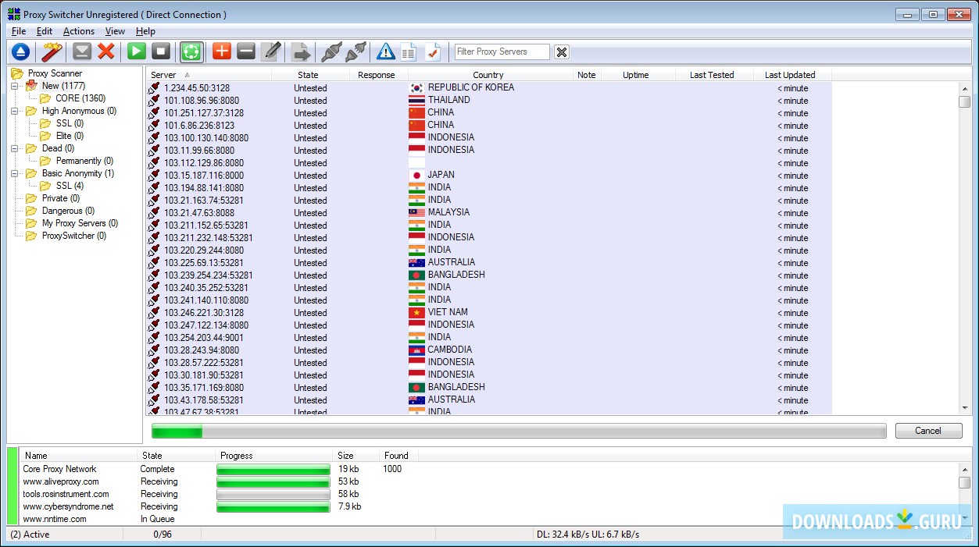Collapse the High Anonymous tree node
The width and height of the screenshot is (979, 547).
point(15,111)
